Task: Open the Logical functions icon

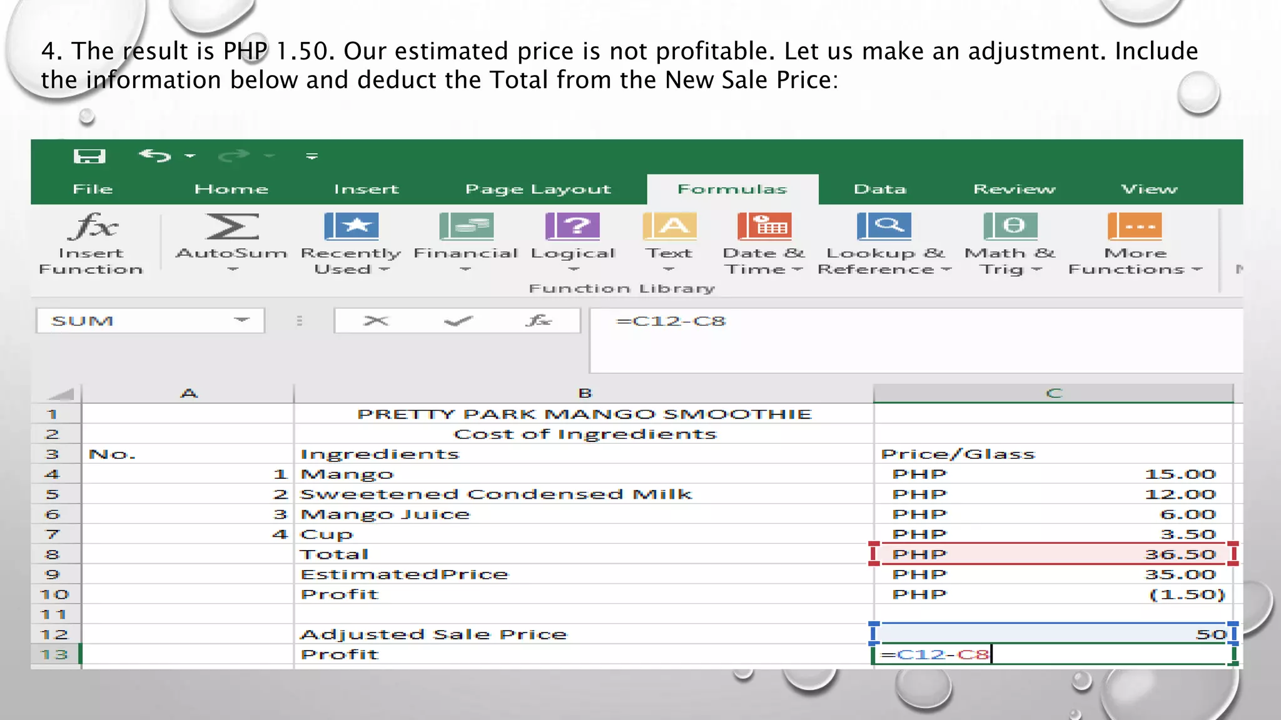Action: pyautogui.click(x=572, y=226)
